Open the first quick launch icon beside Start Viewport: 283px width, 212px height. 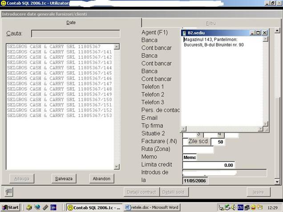[28, 207]
